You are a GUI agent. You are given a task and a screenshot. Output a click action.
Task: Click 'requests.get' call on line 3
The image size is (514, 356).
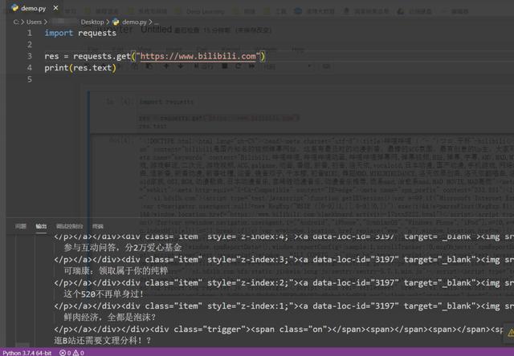pos(102,56)
